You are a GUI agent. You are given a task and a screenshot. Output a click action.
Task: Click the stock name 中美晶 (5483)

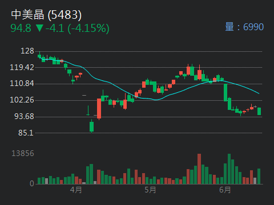coord(46,15)
